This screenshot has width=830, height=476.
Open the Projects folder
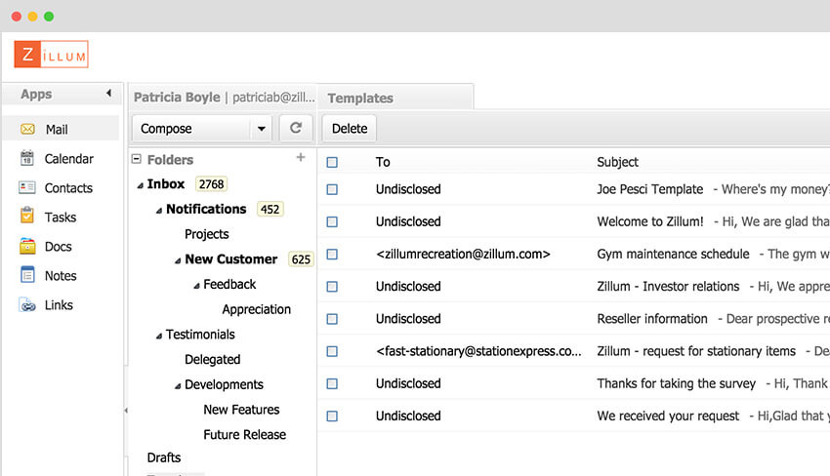click(x=206, y=234)
